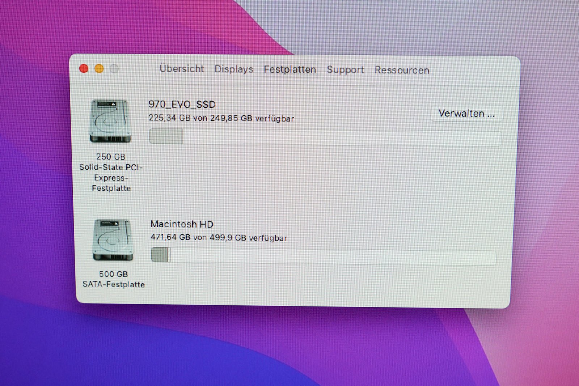Click the used-space segment of 970_EVO_SSD bar
This screenshot has width=579, height=386.
166,137
